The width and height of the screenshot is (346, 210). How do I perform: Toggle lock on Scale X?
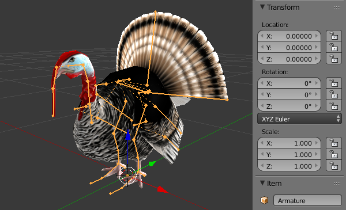click(x=334, y=143)
